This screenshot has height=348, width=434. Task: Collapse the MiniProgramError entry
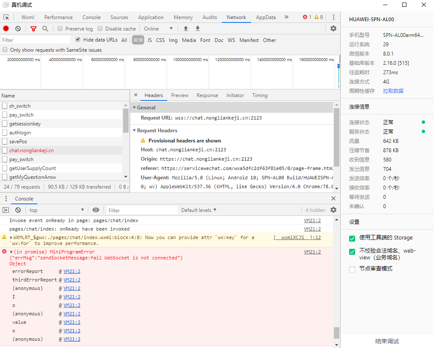pos(11,252)
